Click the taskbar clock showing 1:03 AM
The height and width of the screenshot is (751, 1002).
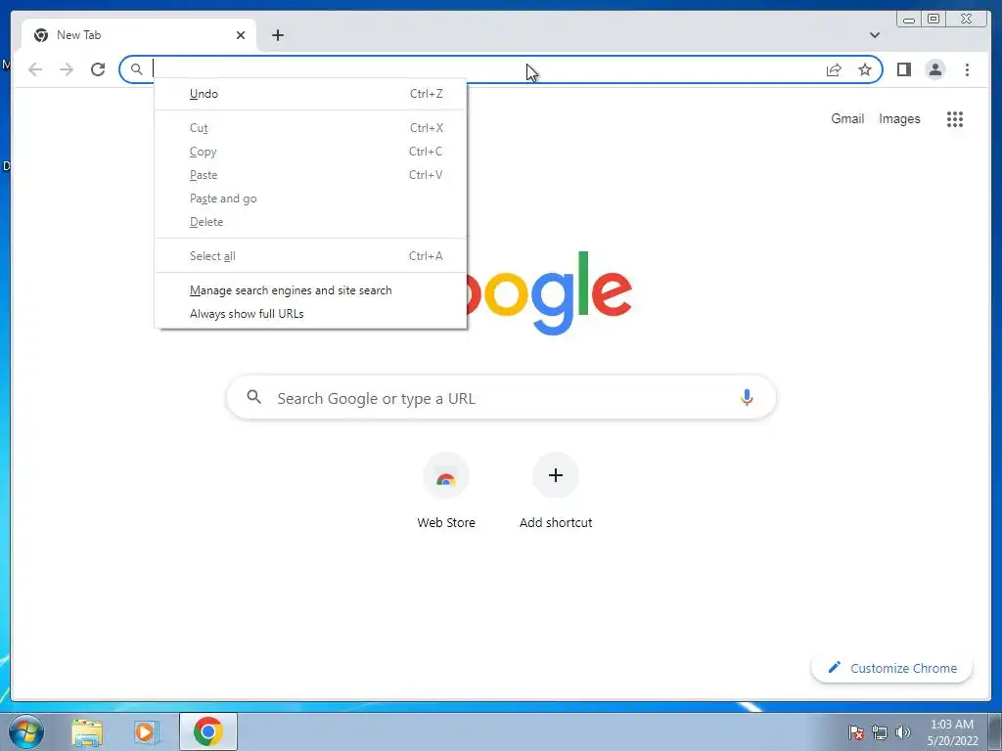(x=952, y=732)
